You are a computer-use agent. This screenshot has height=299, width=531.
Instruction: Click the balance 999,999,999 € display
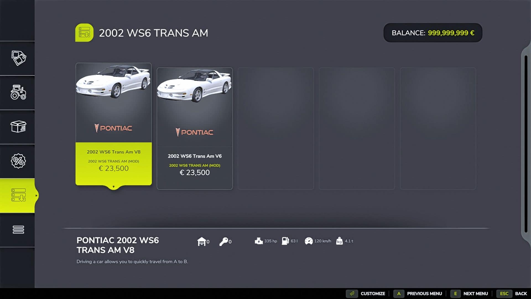coord(433,33)
